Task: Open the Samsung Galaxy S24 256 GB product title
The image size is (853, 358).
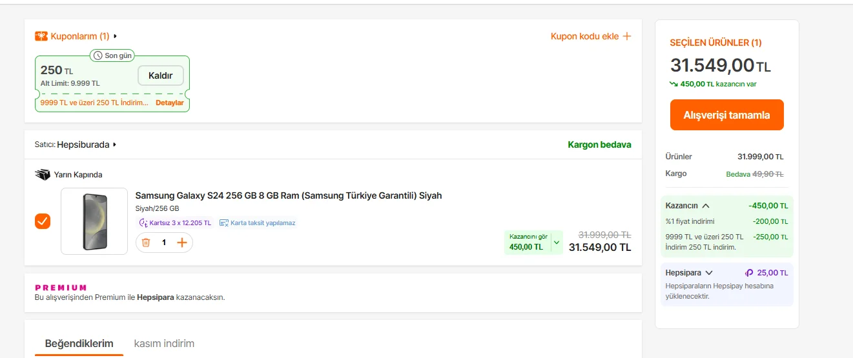Action: click(x=288, y=195)
